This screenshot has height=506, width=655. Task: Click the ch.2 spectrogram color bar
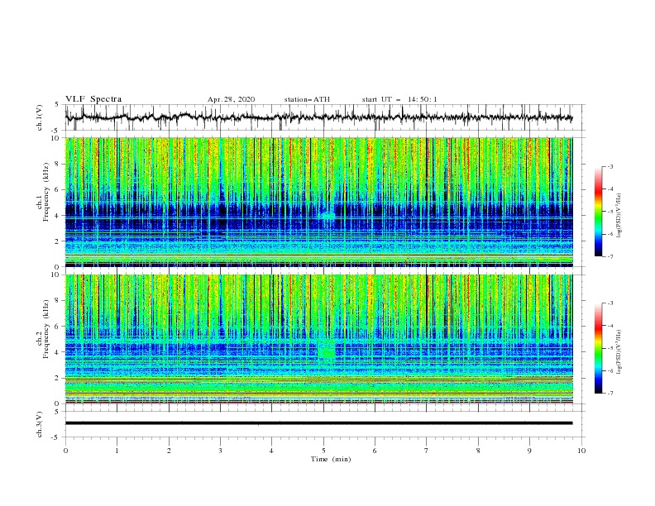(x=599, y=348)
